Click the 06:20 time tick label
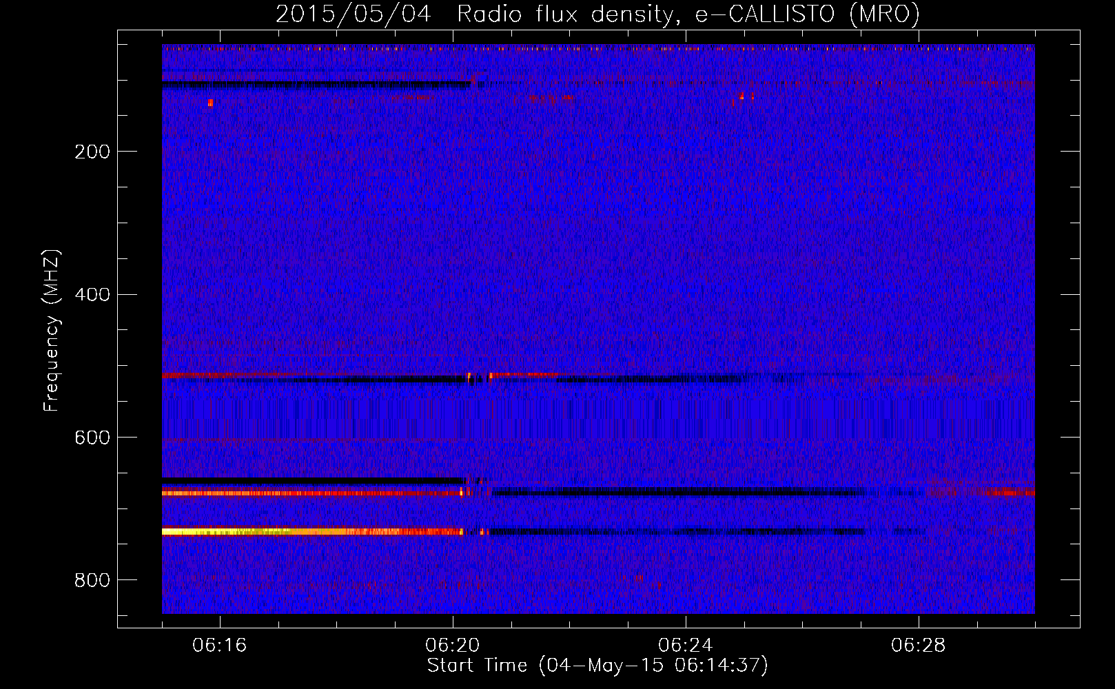Viewport: 1115px width, 689px height. [x=453, y=646]
